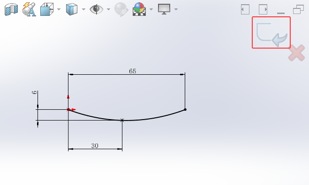Open the Apply Scene icon

coord(139,9)
